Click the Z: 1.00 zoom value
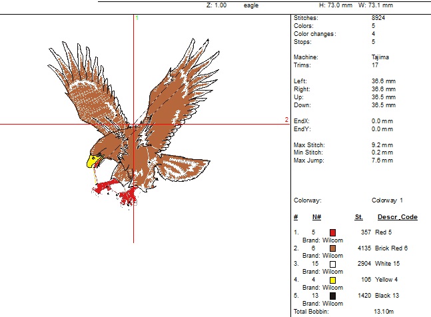This screenshot has width=431, height=317. coord(216,5)
